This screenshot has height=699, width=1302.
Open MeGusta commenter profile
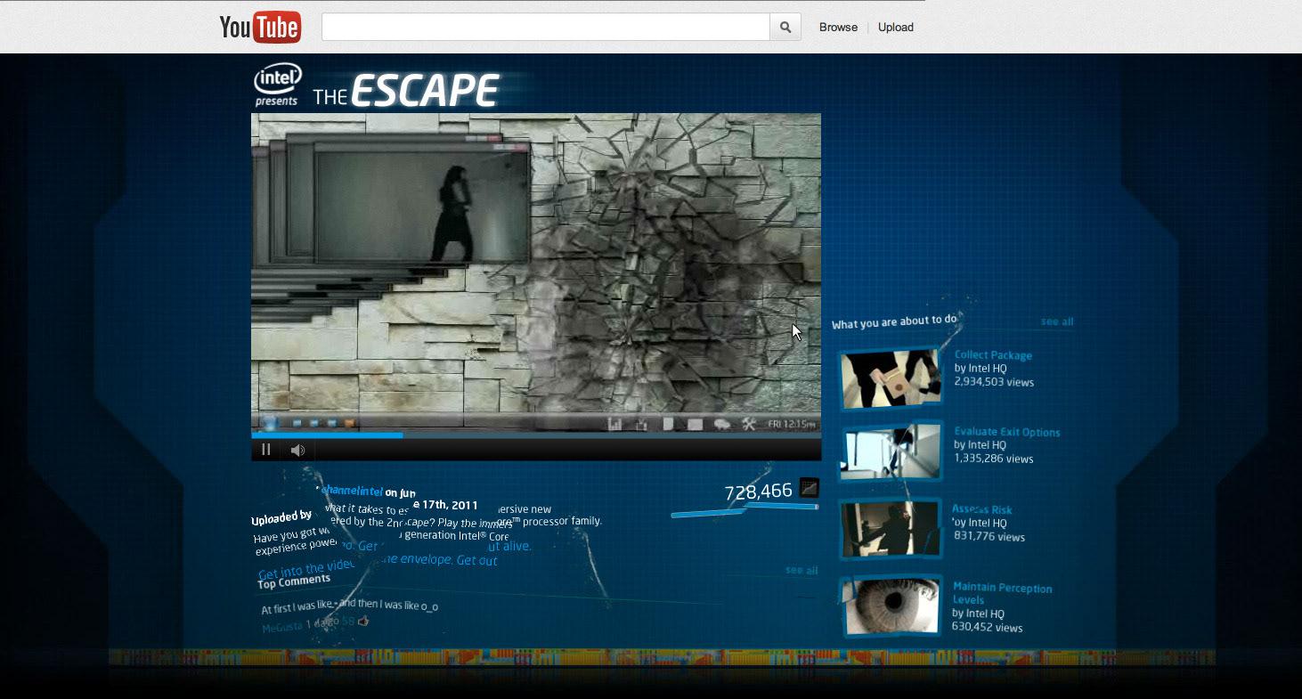282,628
